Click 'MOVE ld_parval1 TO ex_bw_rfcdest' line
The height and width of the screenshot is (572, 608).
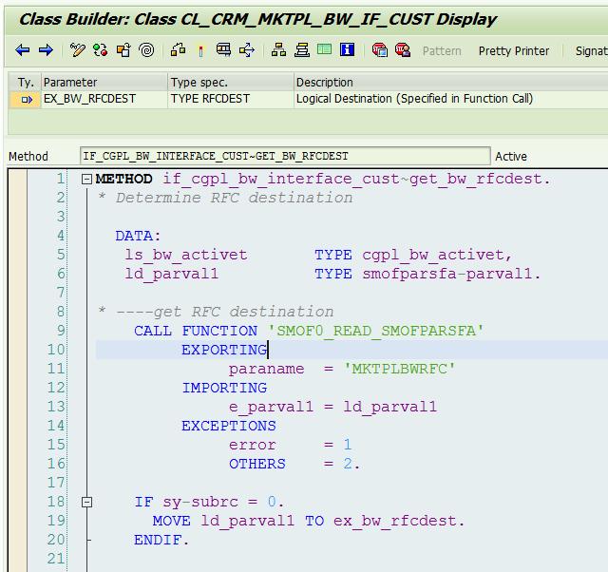[x=308, y=521]
